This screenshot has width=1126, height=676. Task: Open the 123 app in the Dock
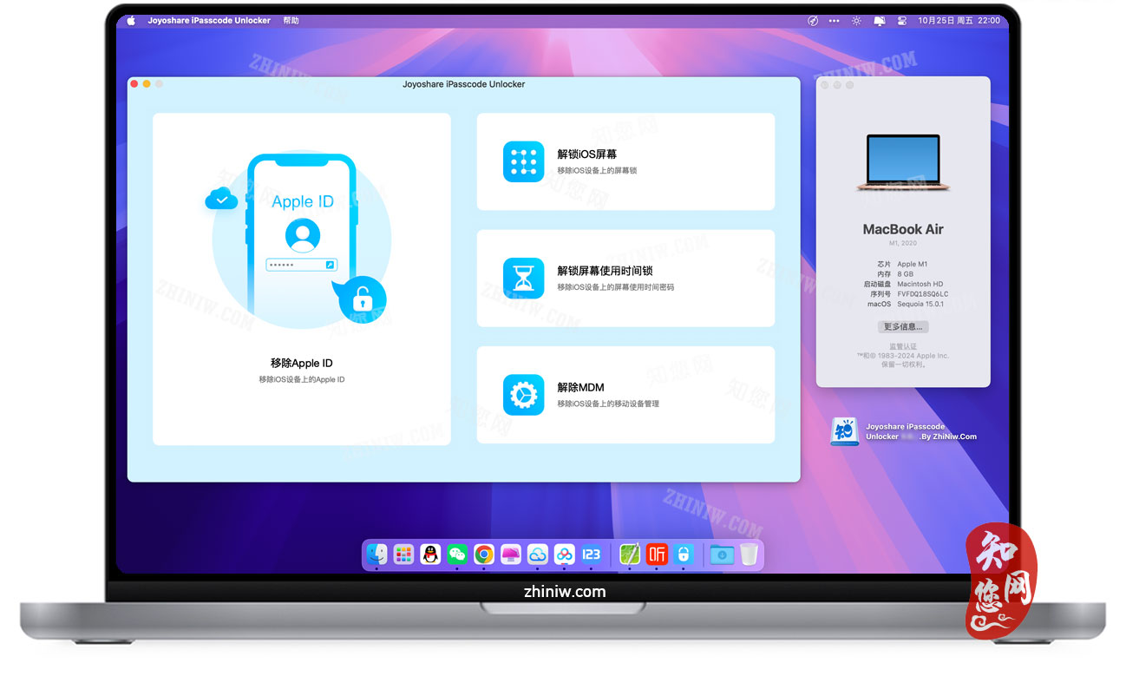point(592,555)
